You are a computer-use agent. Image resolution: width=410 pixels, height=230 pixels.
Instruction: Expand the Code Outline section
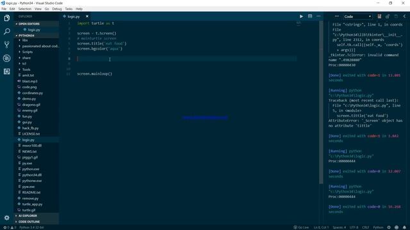click(x=36, y=222)
